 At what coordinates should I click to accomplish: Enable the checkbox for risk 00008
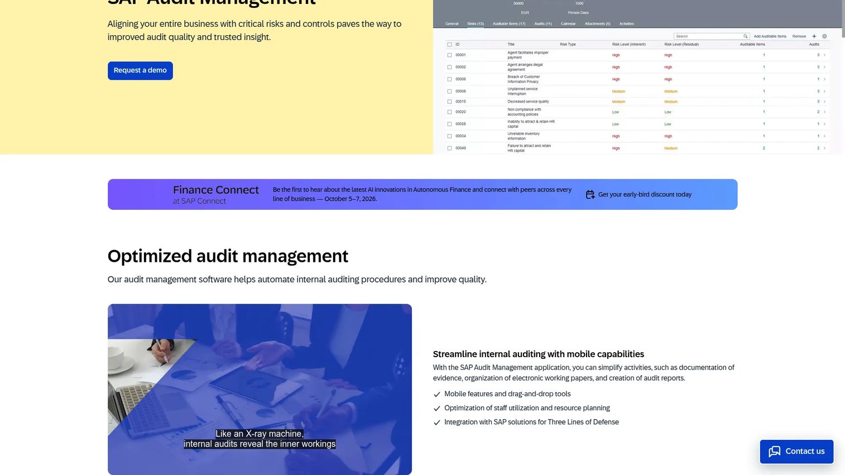pos(449,91)
